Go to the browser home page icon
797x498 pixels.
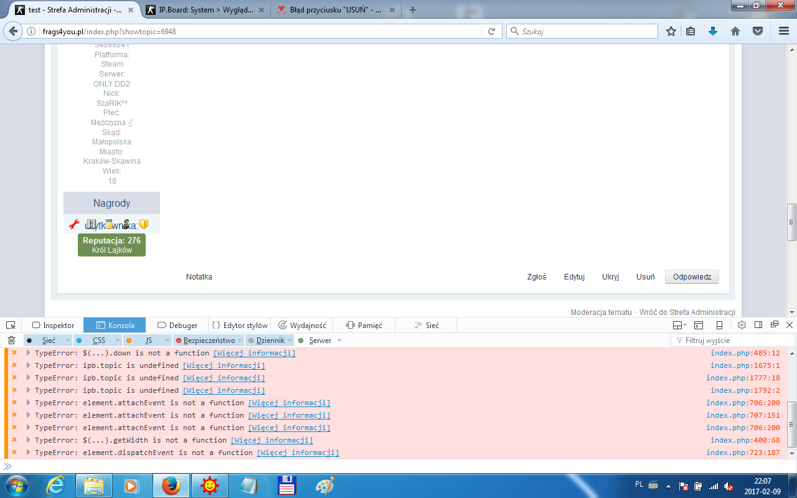click(x=735, y=31)
